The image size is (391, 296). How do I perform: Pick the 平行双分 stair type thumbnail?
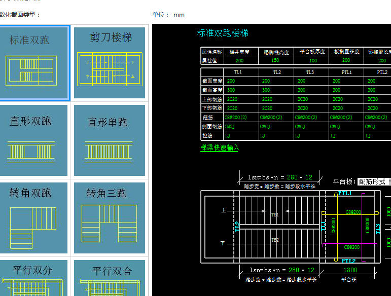[x=33, y=278]
